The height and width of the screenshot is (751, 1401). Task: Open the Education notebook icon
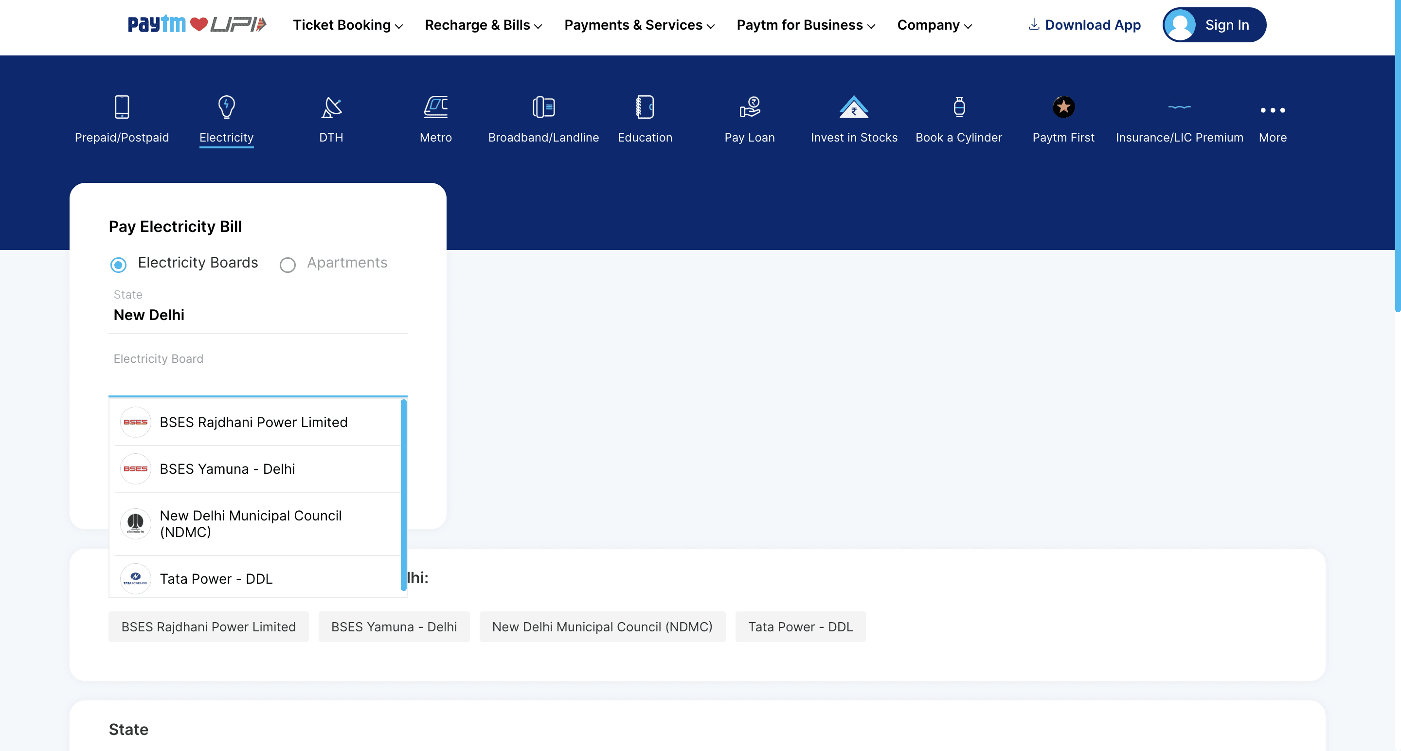[x=645, y=107]
